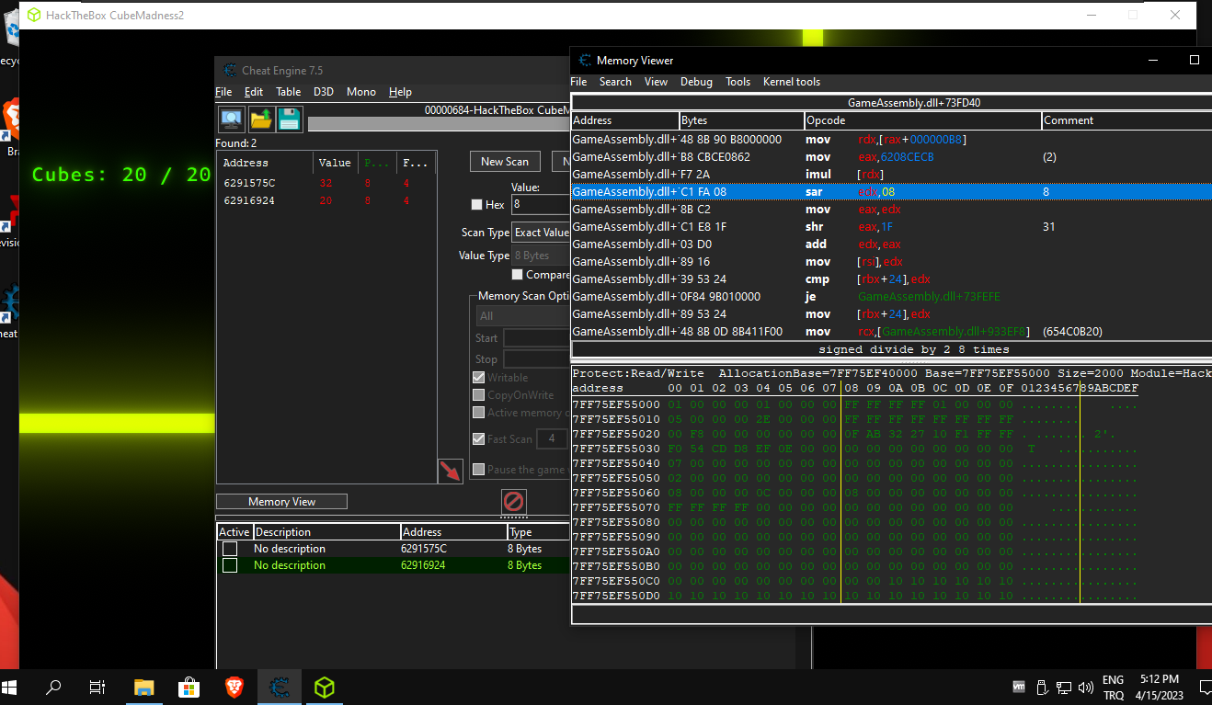Click the HackTheBox cube taskbar icon
This screenshot has height=705, width=1212.
tap(324, 687)
